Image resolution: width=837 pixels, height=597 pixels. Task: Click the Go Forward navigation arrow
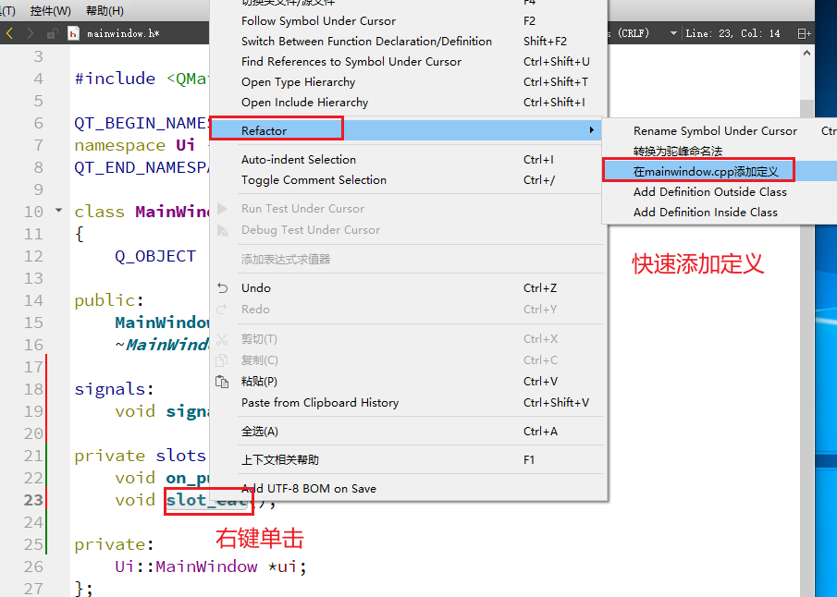click(30, 32)
